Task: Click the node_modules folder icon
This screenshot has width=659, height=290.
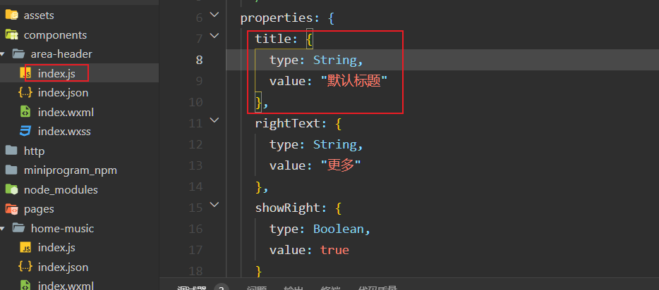Action: (x=11, y=189)
